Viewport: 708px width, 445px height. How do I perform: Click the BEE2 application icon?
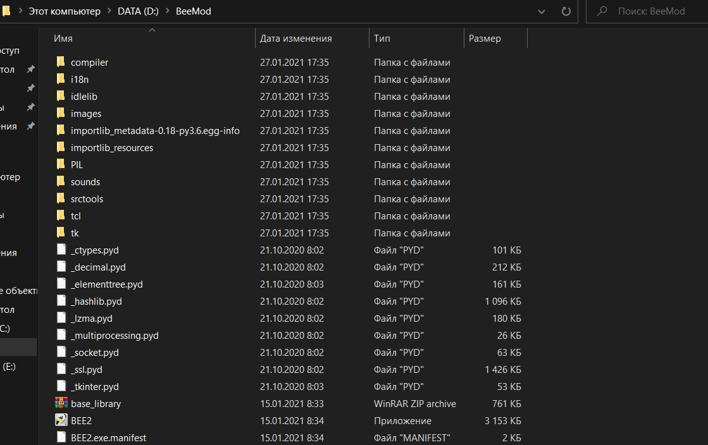pos(61,420)
